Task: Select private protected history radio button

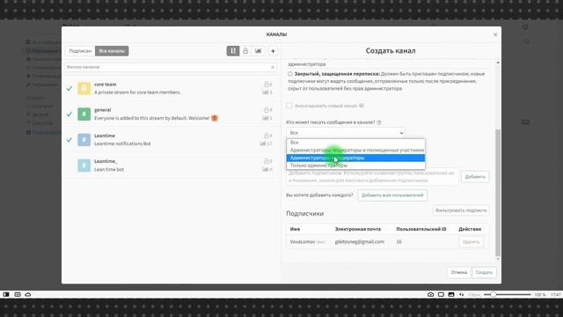Action: (x=290, y=74)
